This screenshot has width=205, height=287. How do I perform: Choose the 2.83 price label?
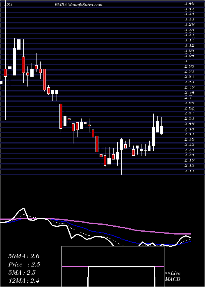pyautogui.click(x=189, y=82)
